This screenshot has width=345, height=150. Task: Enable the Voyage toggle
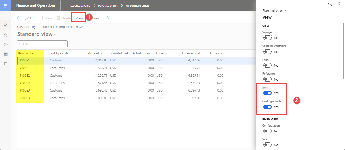coord(267,38)
